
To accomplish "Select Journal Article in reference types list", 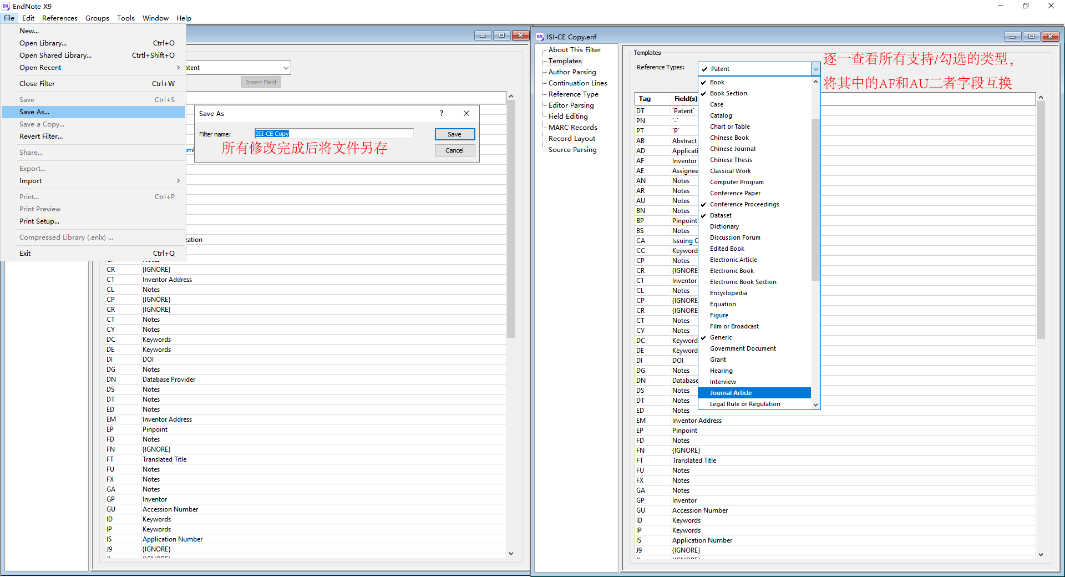I will pos(754,393).
